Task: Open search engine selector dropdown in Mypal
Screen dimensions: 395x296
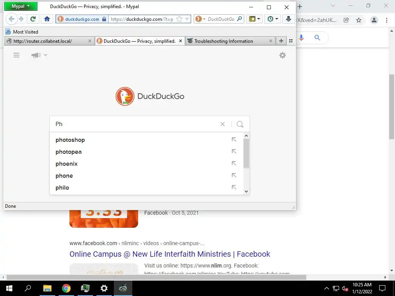Action: (x=200, y=19)
